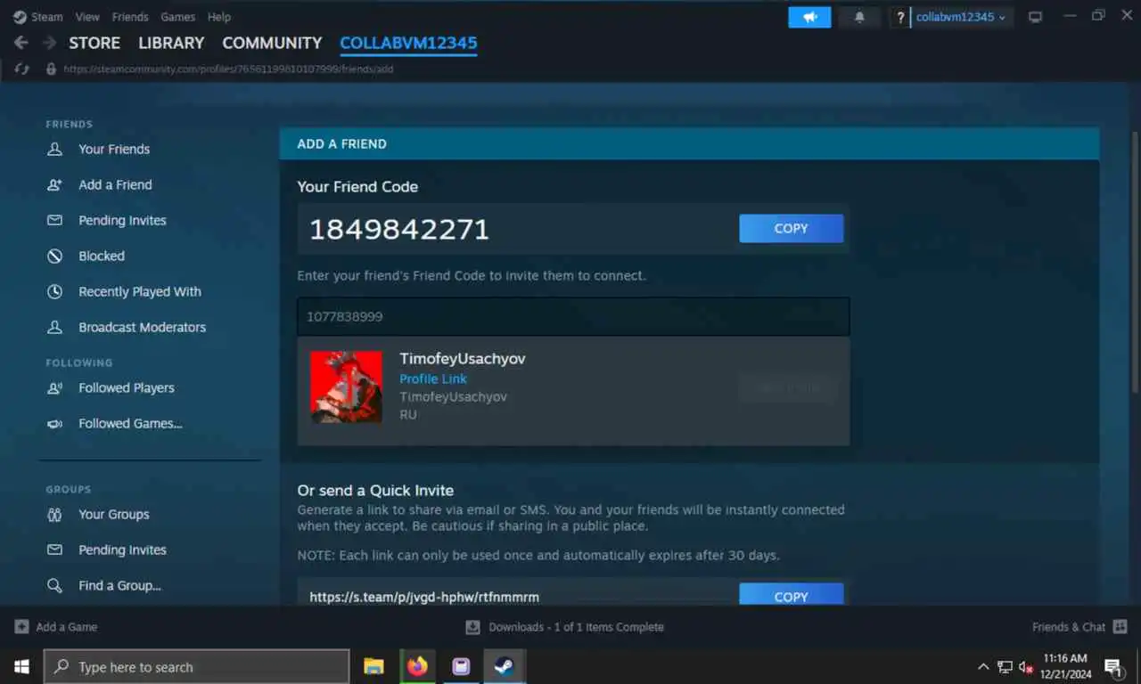
Task: Click the Add a Game plus icon
Action: (21, 627)
